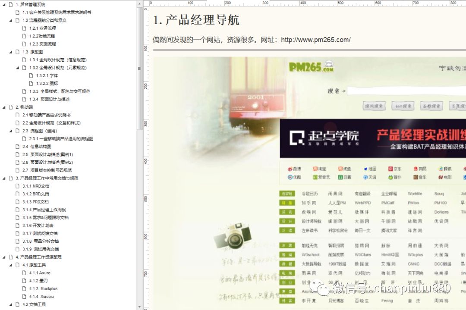Select page '3.1.9 测试用例文档'
This screenshot has height=310, width=466.
pyautogui.click(x=41, y=249)
